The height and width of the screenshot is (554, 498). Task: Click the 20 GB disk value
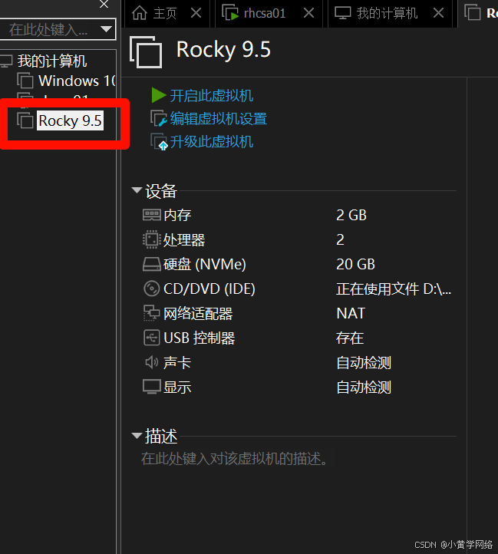[x=355, y=264]
